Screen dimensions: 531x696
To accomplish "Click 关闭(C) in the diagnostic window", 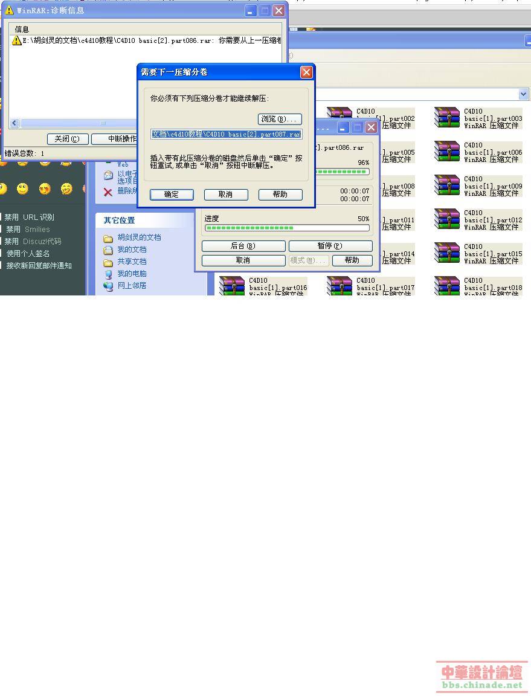I will (68, 139).
